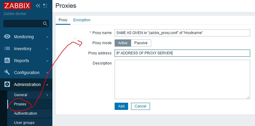255x126 pixels.
Task: Click the Inventory list icon
Action: click(x=7, y=49)
